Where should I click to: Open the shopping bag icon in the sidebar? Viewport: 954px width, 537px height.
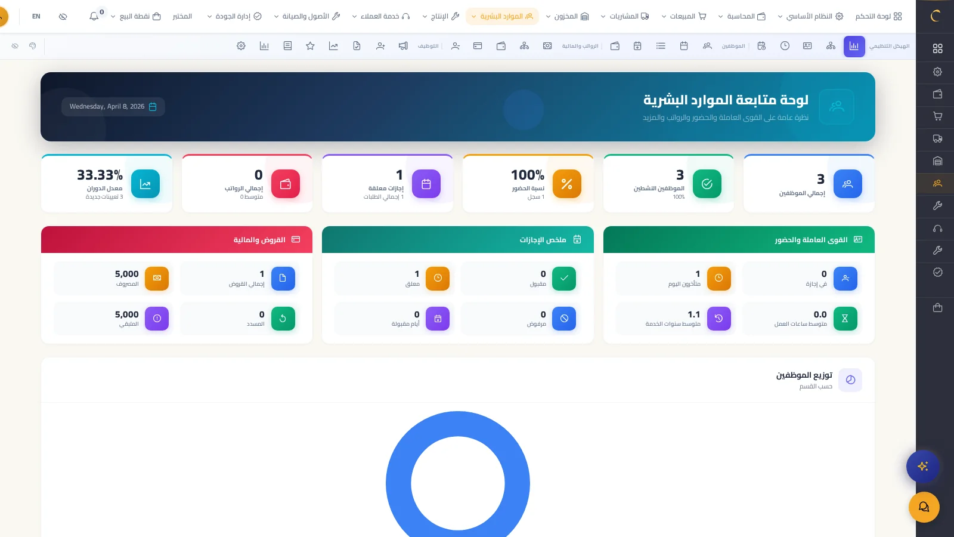(937, 308)
